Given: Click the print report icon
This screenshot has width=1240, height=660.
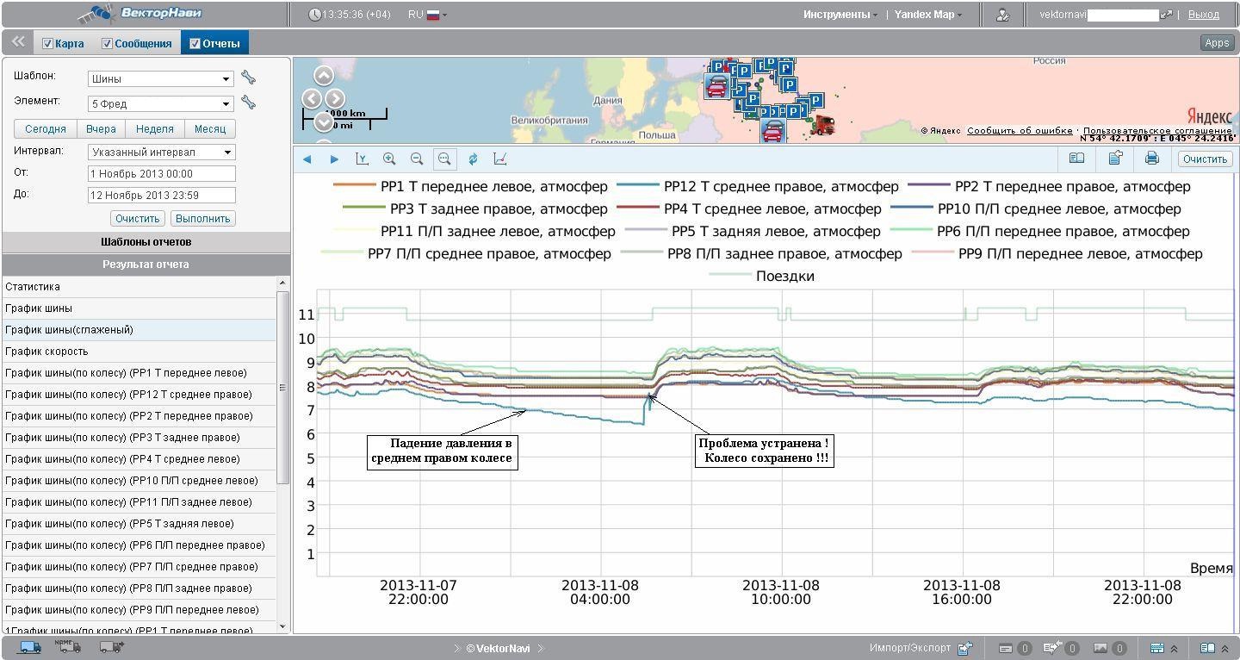Looking at the screenshot, I should click(x=1151, y=159).
